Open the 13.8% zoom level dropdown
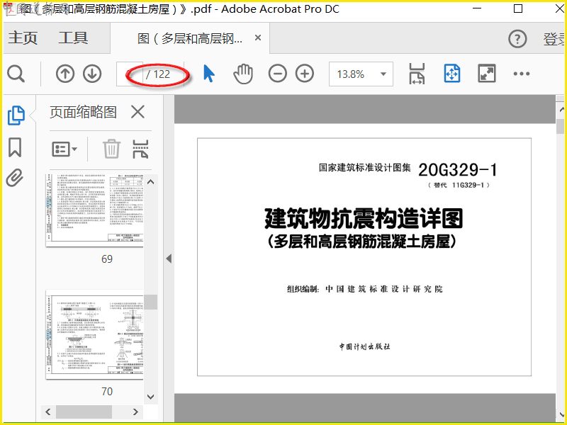The width and height of the screenshot is (567, 425). pyautogui.click(x=361, y=74)
